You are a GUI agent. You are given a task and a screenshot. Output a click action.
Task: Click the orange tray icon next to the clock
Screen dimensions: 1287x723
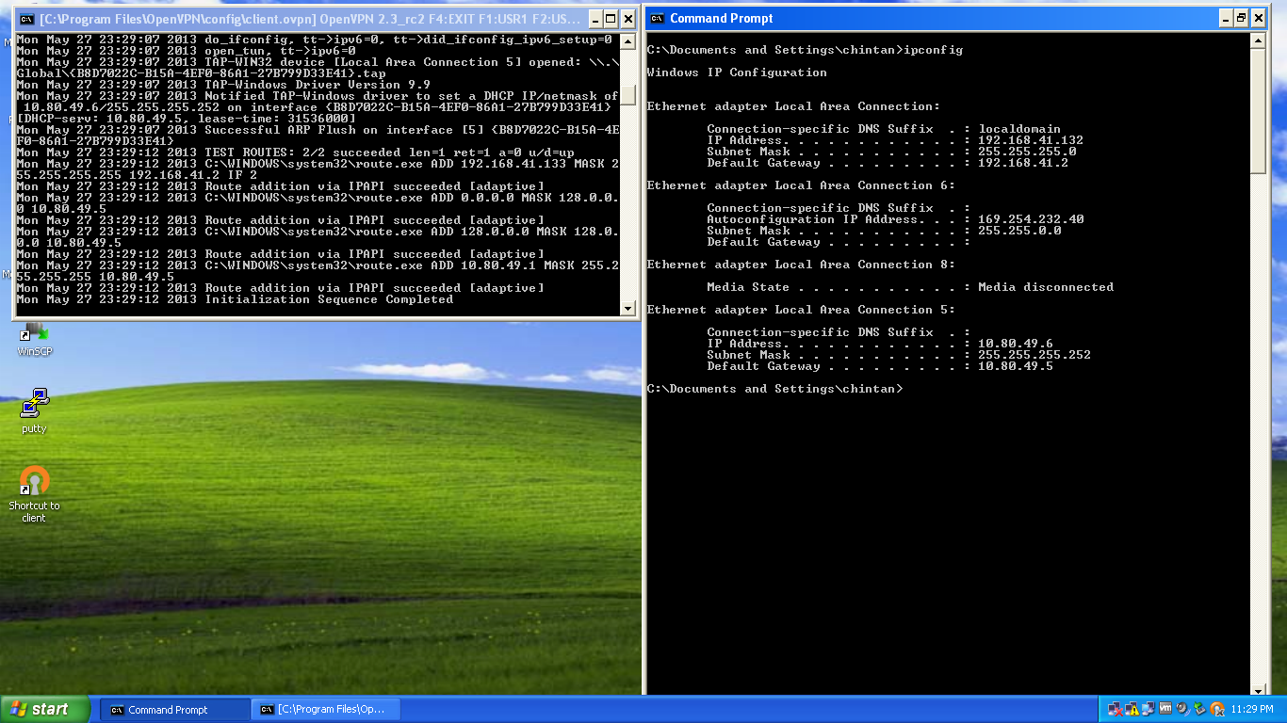click(1216, 709)
